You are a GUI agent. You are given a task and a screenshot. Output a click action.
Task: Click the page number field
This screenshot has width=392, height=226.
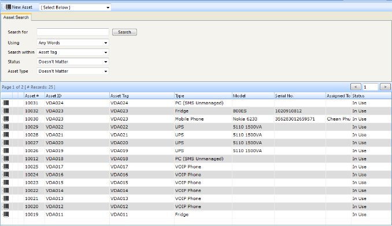click(x=370, y=87)
